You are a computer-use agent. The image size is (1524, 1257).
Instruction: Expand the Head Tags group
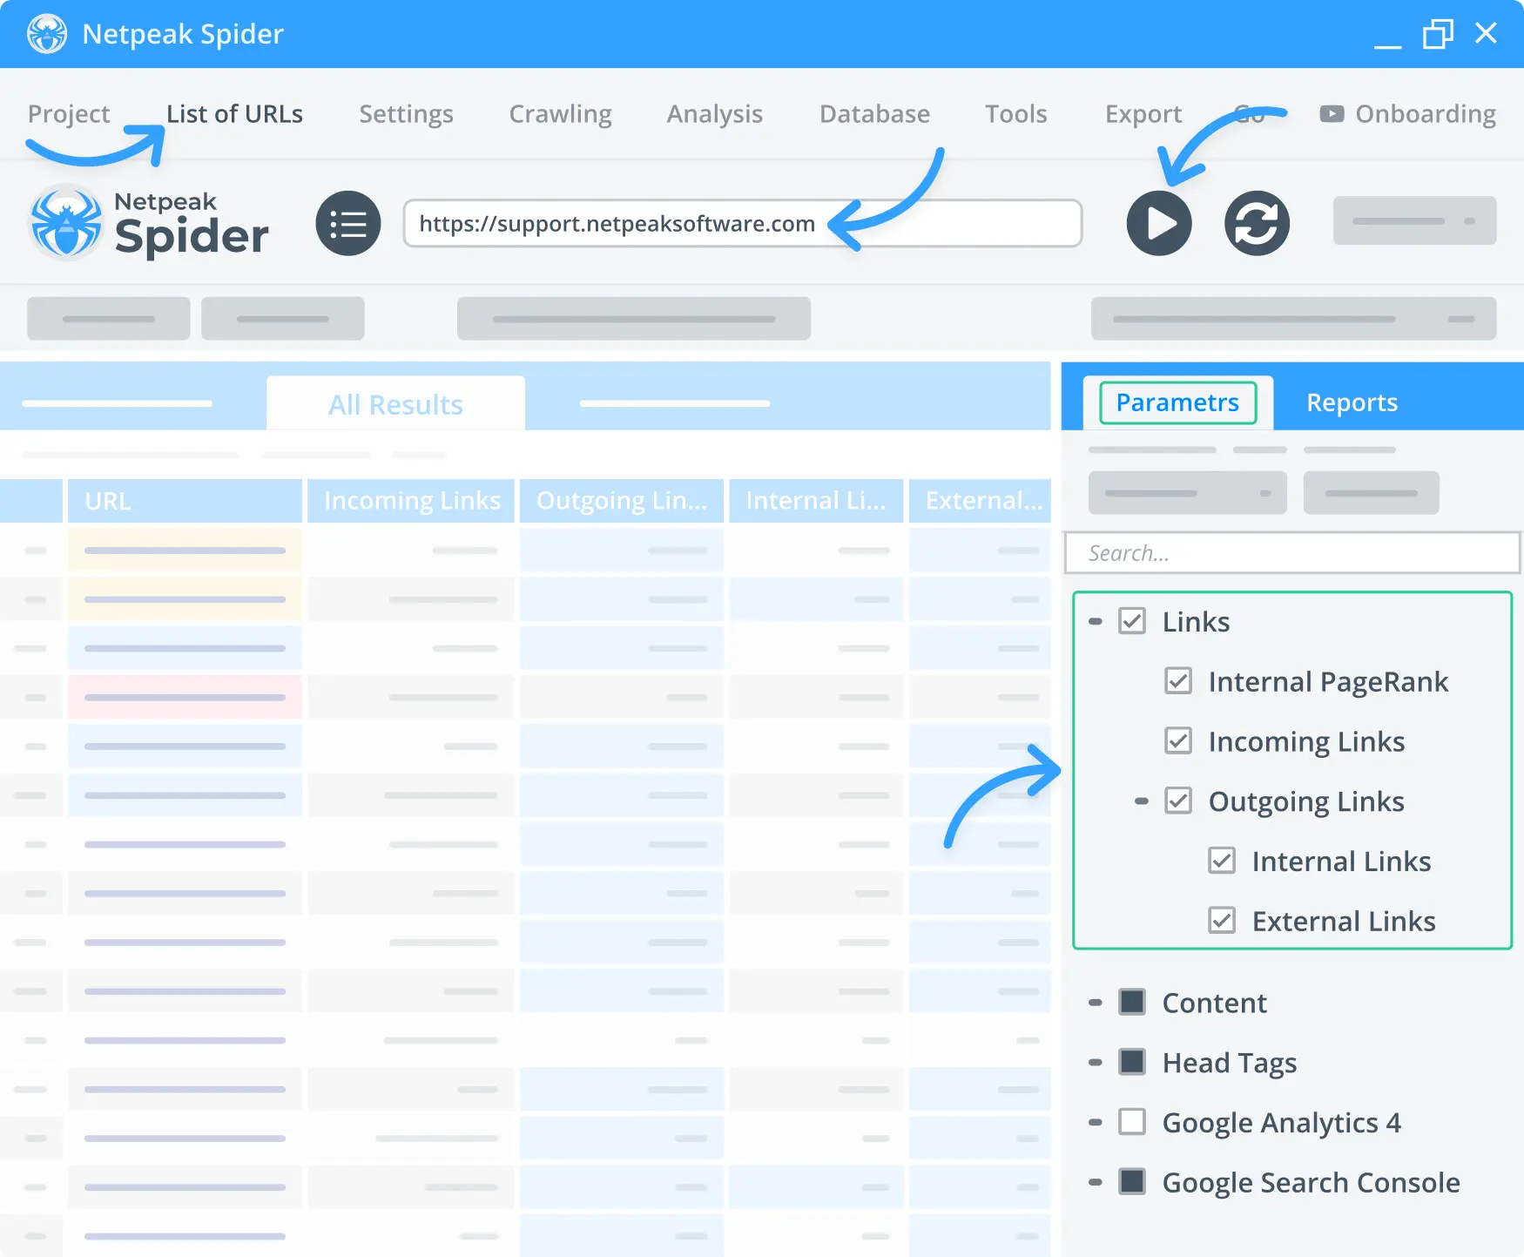point(1096,1062)
